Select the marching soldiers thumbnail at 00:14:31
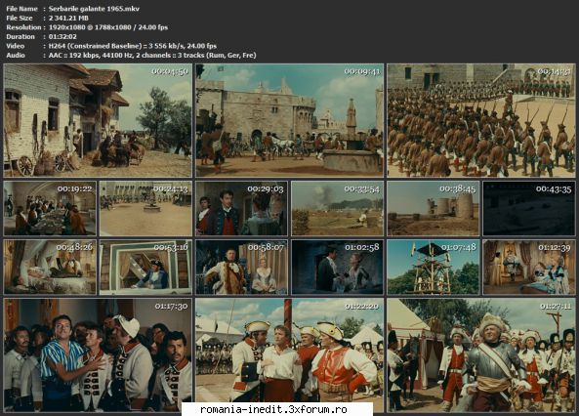 (x=481, y=120)
